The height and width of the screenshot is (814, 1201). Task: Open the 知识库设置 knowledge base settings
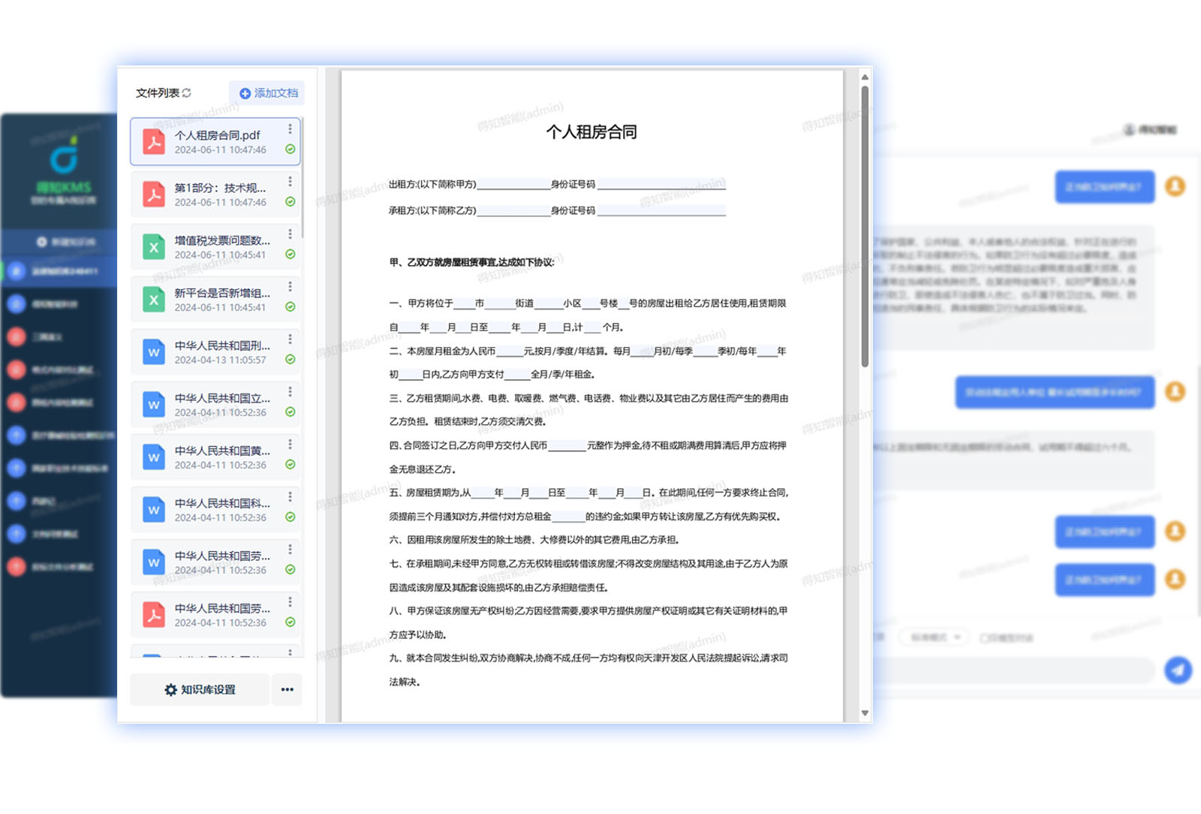click(x=200, y=689)
